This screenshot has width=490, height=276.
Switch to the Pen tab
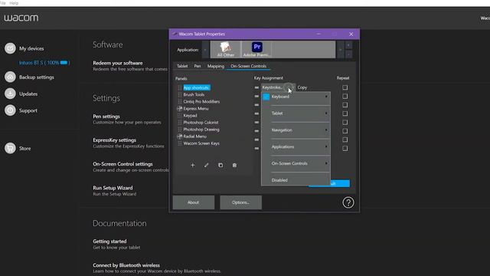[198, 66]
